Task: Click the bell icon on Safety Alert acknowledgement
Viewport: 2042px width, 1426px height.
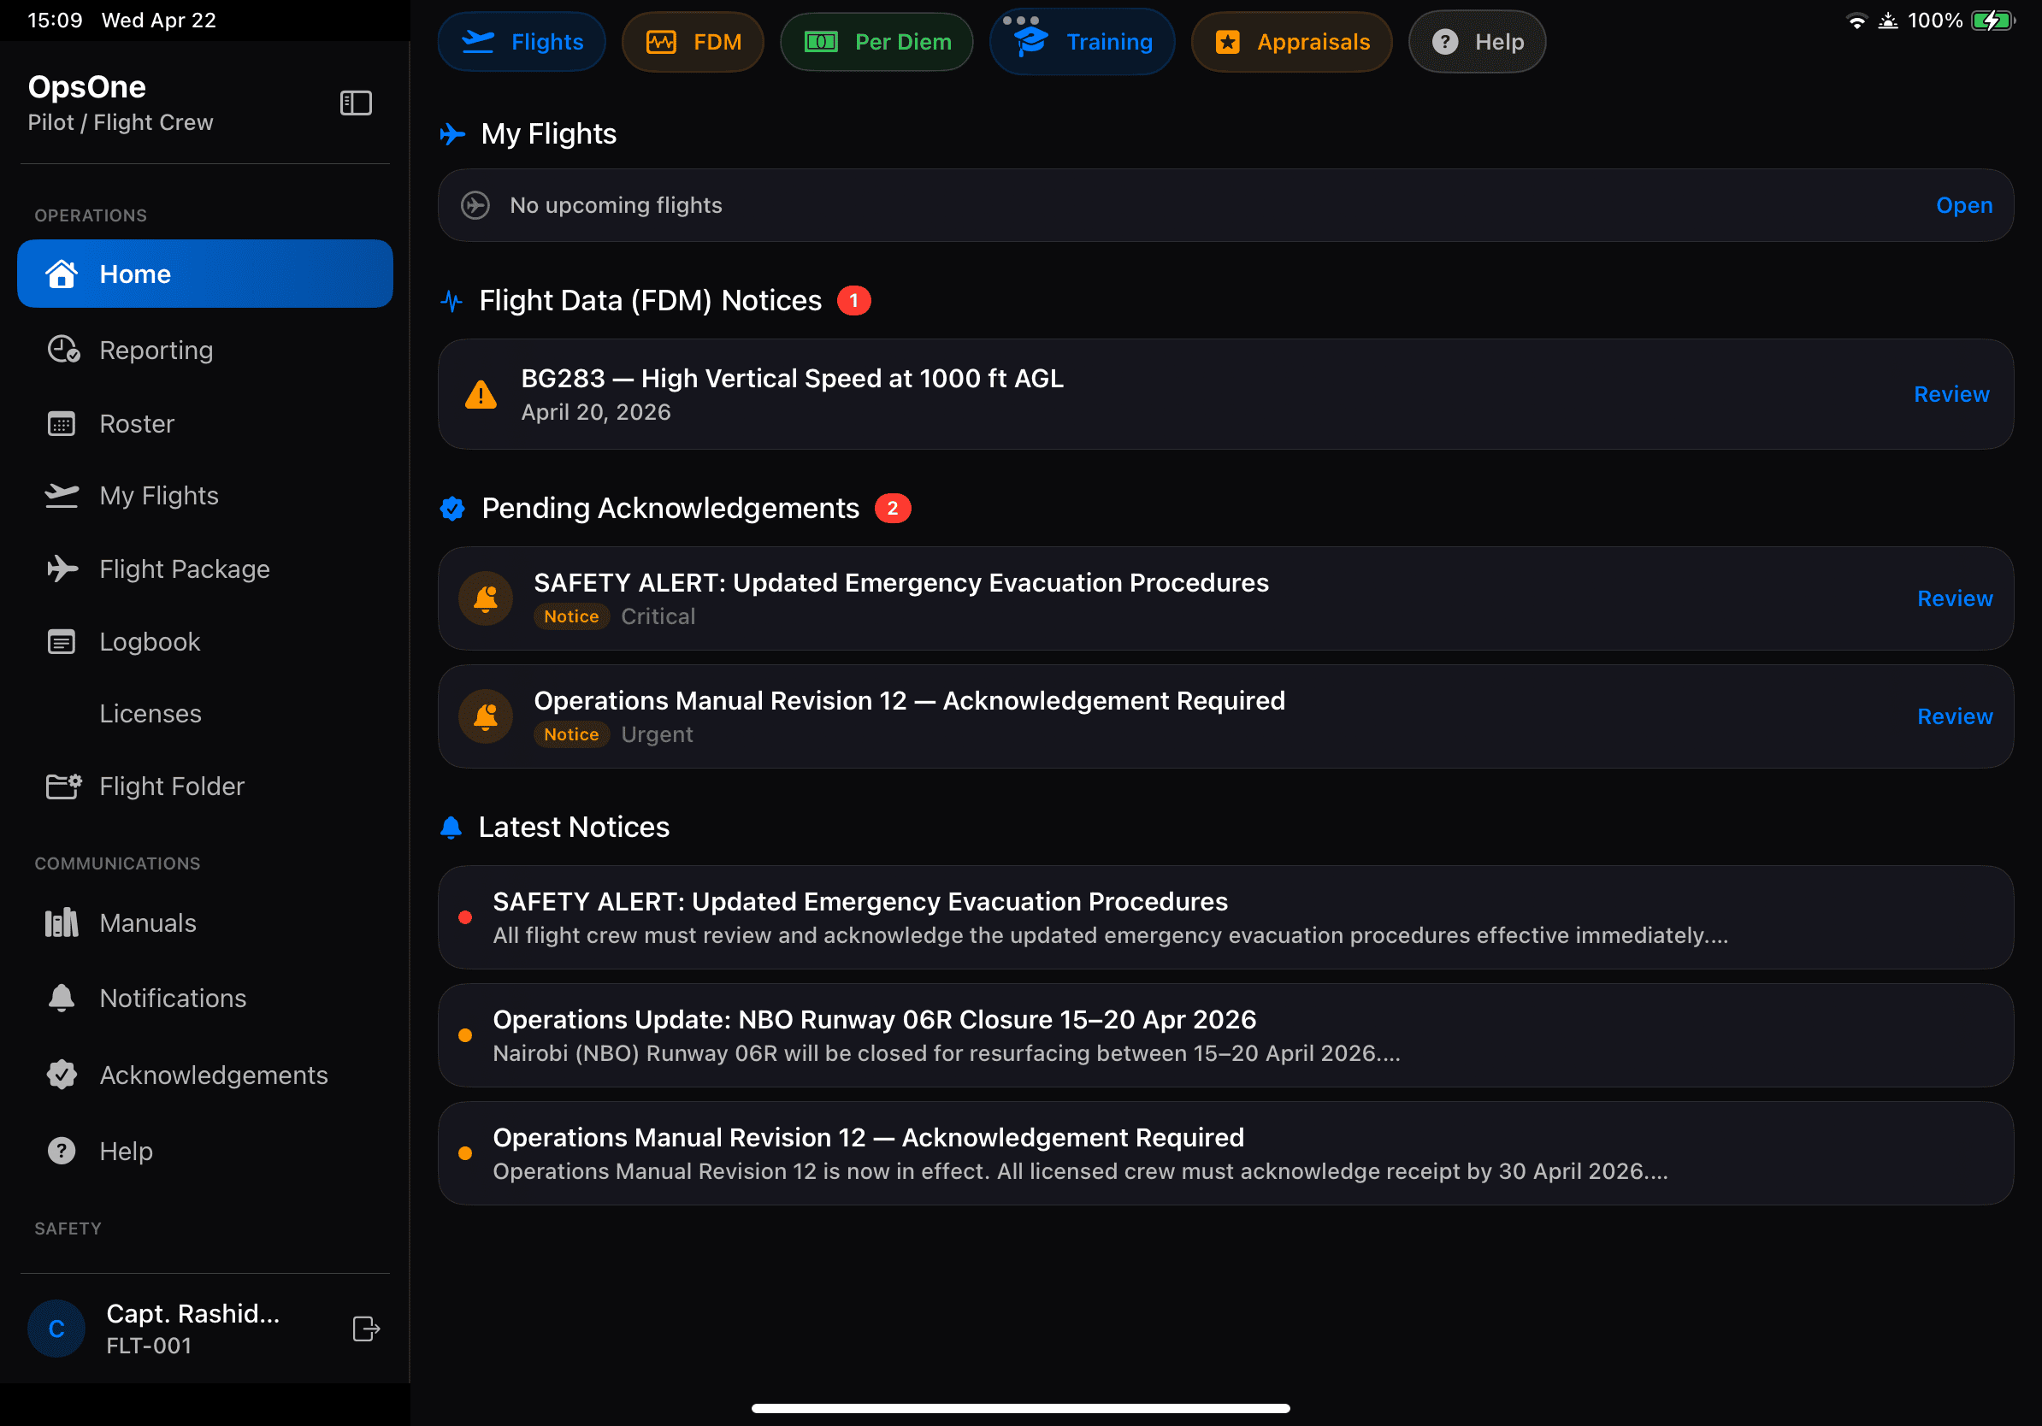Action: click(486, 598)
